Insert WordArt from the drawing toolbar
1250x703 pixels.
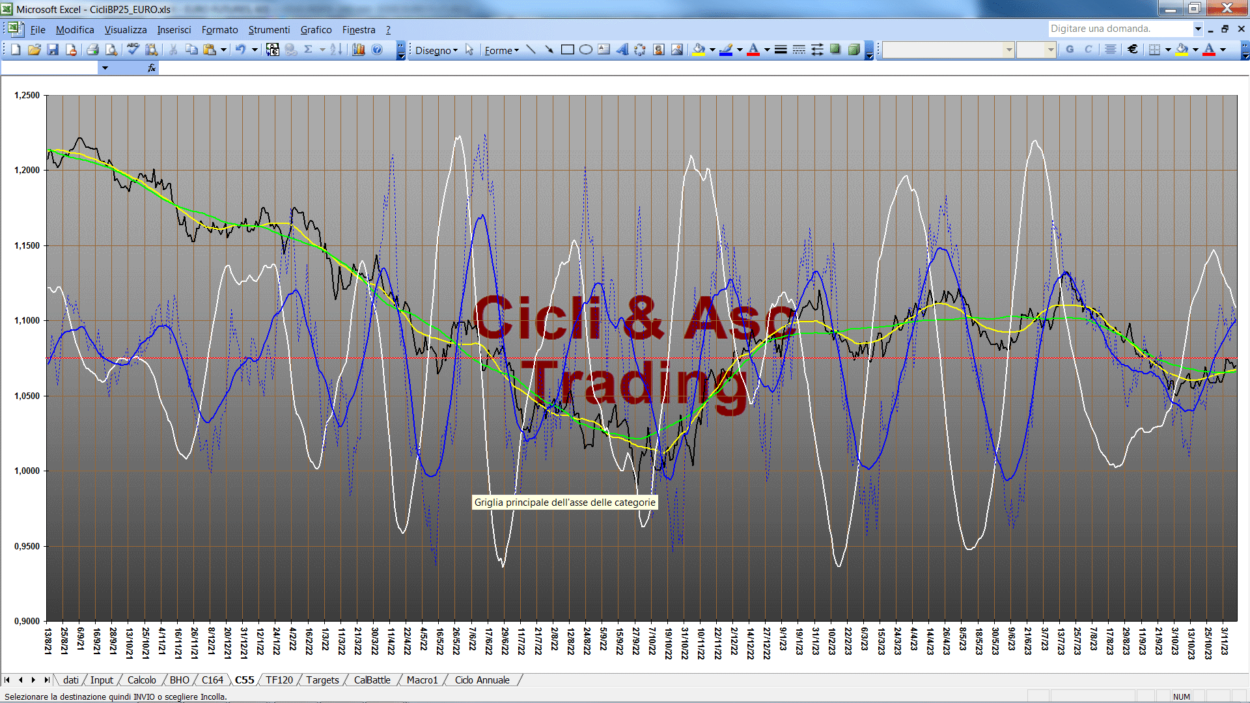622,49
